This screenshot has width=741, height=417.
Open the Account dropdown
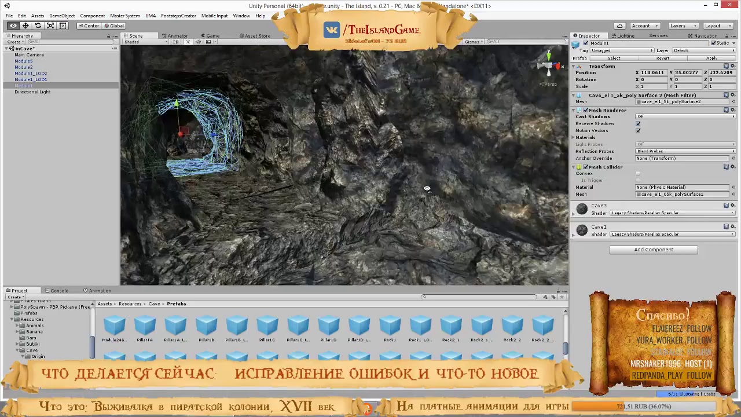point(644,25)
